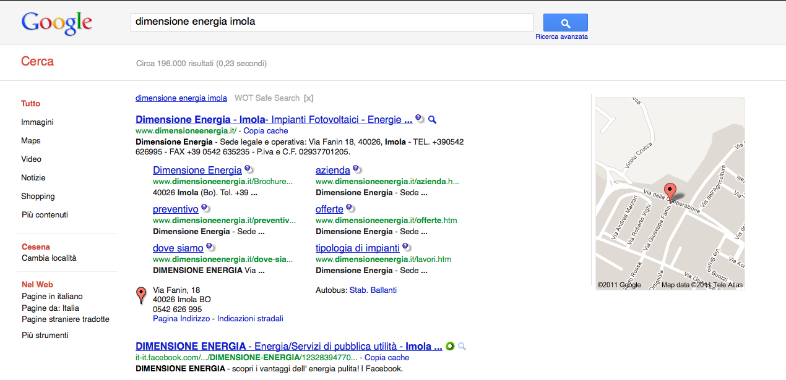
Task: Click the phone number 0542 626 995
Action: click(x=177, y=309)
